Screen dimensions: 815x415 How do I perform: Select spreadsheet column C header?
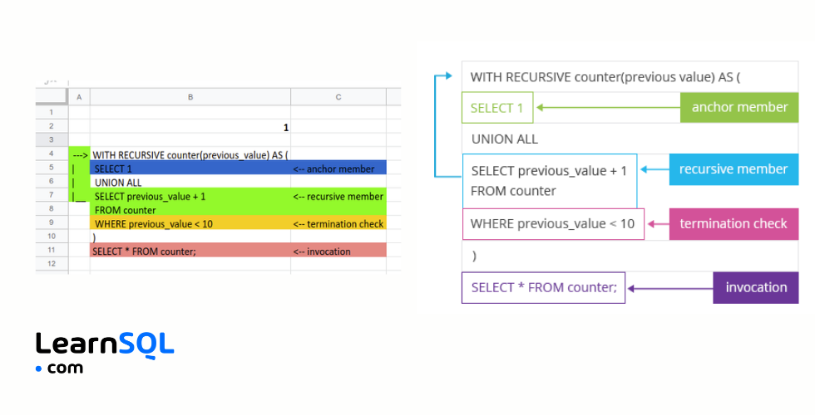coord(338,97)
